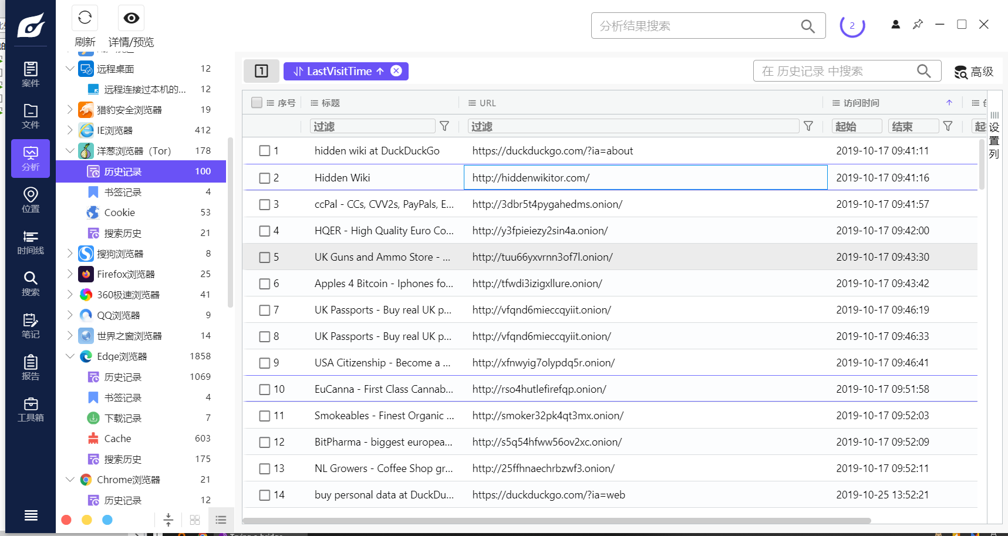This screenshot has width=1008, height=536.
Task: Open the 案件 sidebar section
Action: tap(31, 75)
